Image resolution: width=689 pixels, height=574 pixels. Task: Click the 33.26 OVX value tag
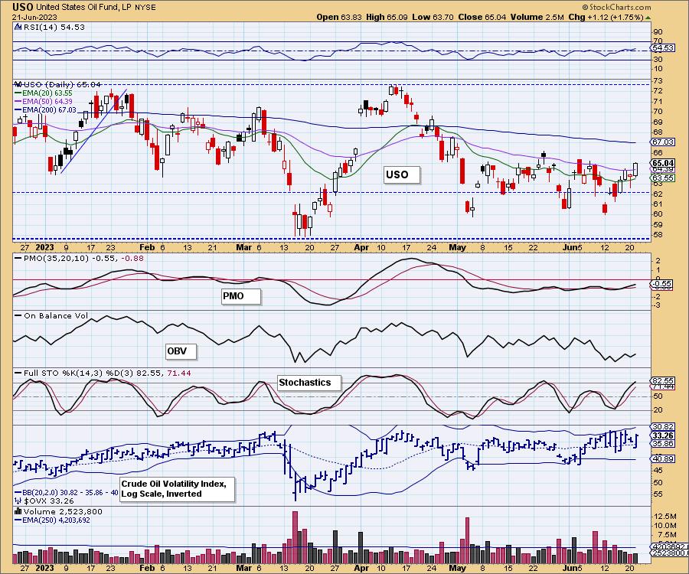[x=663, y=435]
